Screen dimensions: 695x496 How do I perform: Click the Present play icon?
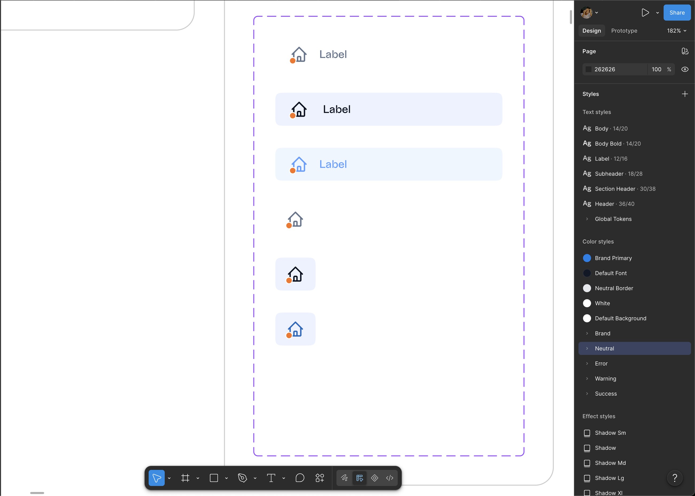point(645,13)
